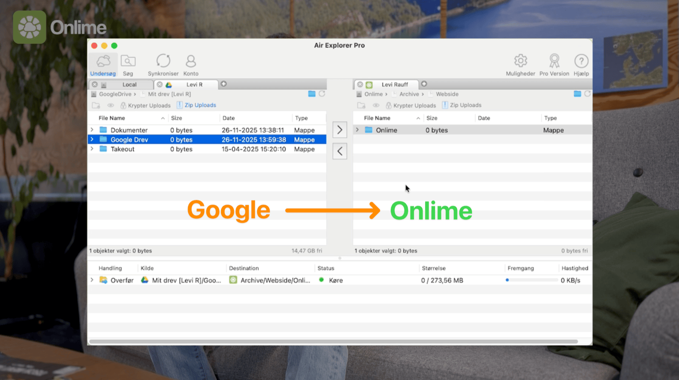Open the Undersøg explore view
The width and height of the screenshot is (679, 380).
(103, 65)
